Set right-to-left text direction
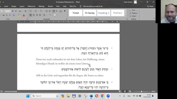 click(57, 11)
